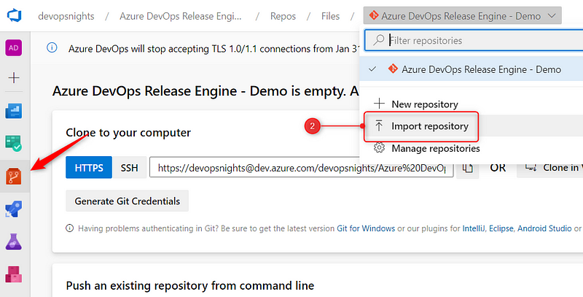
Task: Open the Boards icon in sidebar
Action: [15, 143]
